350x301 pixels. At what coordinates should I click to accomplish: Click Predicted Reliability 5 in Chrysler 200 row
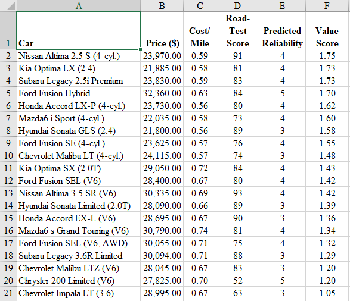point(282,281)
